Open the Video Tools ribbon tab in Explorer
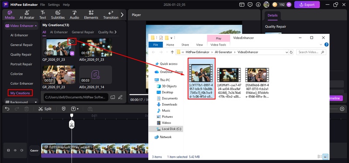349x163 pixels. click(x=219, y=45)
